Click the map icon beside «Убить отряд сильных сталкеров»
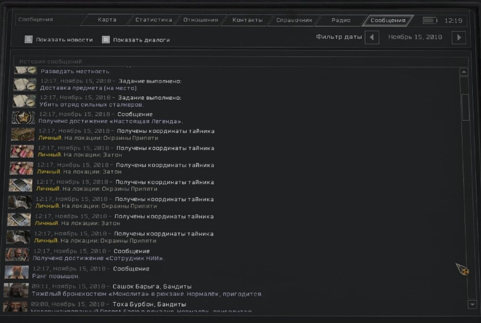 (25, 101)
